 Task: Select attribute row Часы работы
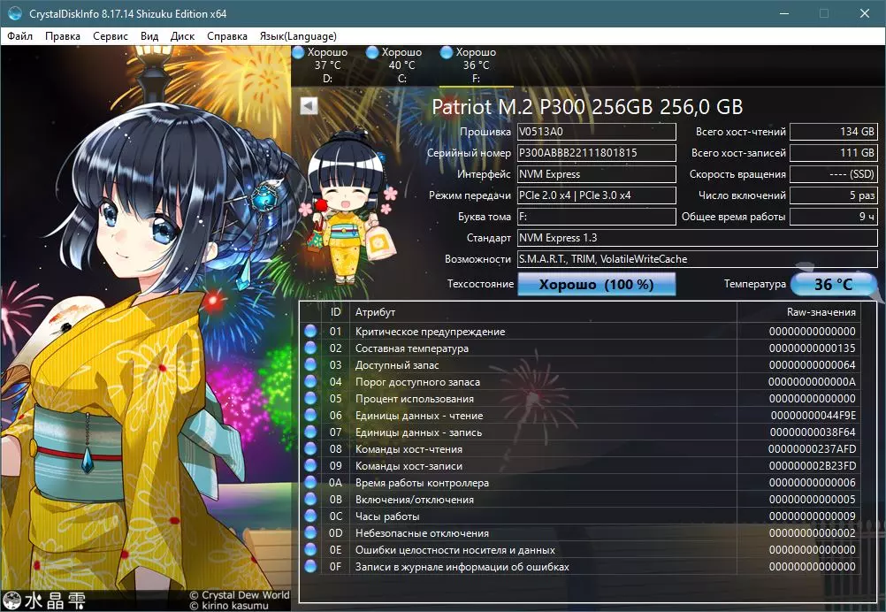580,516
